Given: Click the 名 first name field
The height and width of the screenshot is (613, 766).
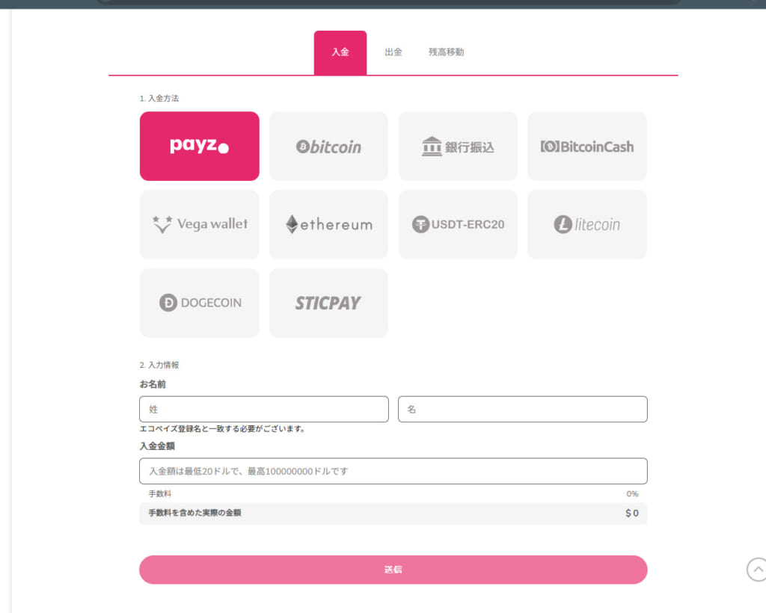Looking at the screenshot, I should coord(523,409).
